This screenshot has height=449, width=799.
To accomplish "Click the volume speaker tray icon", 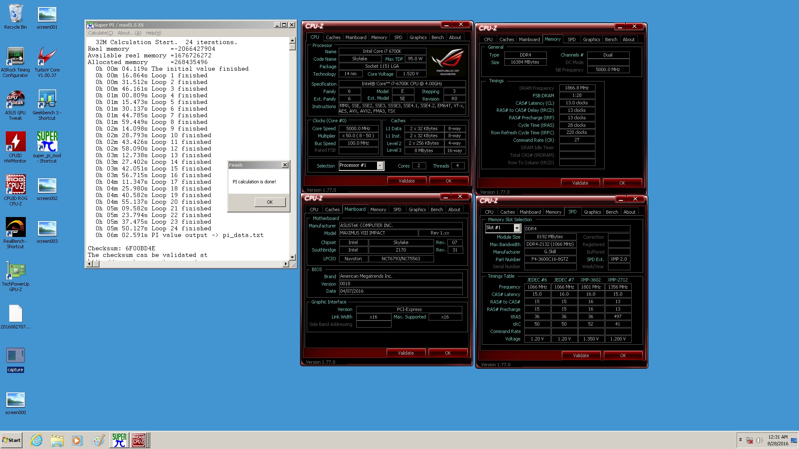I will click(x=759, y=440).
